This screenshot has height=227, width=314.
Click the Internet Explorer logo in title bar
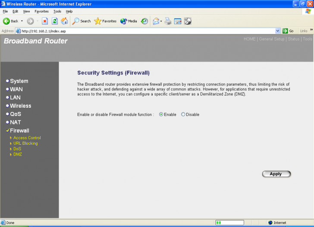(3, 4)
